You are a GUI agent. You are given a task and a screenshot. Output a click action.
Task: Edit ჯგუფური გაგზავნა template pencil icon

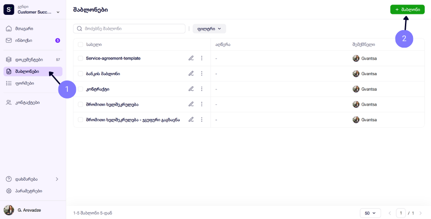pos(191,120)
